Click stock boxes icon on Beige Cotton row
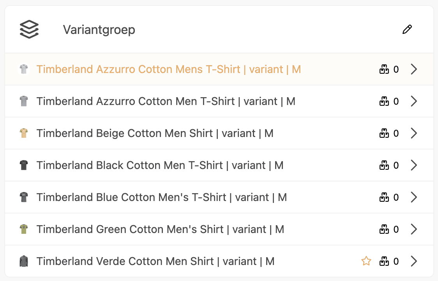The image size is (438, 281). pyautogui.click(x=384, y=133)
